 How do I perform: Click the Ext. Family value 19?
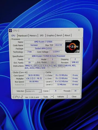coord(29,63)
